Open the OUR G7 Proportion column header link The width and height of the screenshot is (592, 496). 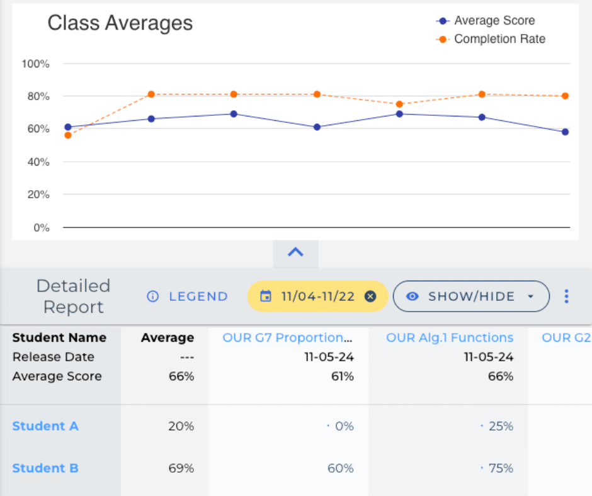288,337
